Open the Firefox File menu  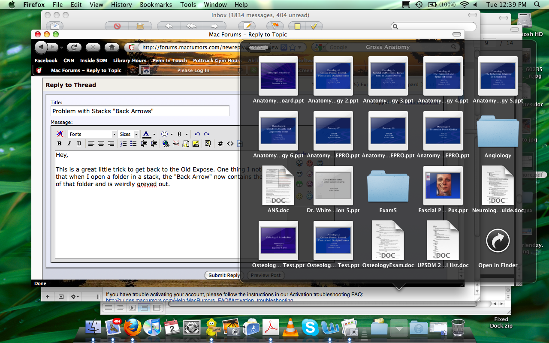[57, 5]
